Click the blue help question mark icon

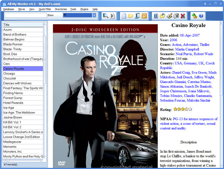click(201, 16)
